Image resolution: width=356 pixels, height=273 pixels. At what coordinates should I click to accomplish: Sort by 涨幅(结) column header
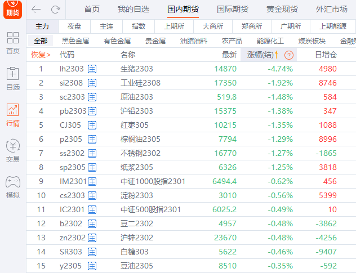[260, 55]
